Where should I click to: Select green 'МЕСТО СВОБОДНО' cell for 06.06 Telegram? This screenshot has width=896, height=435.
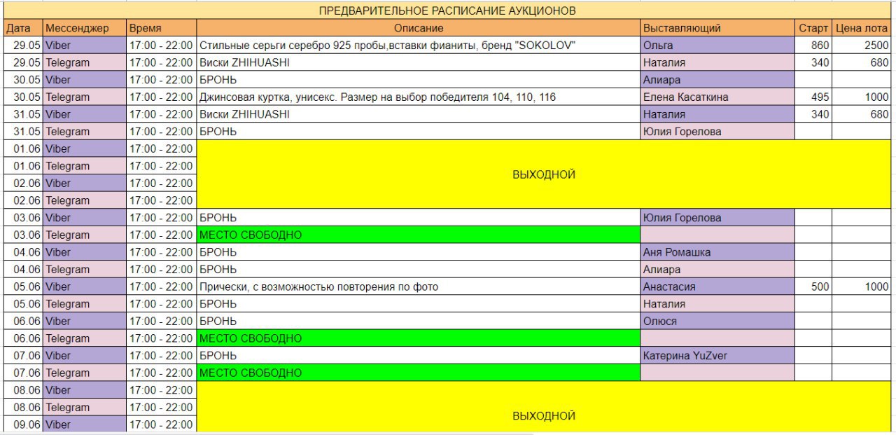[x=419, y=338]
